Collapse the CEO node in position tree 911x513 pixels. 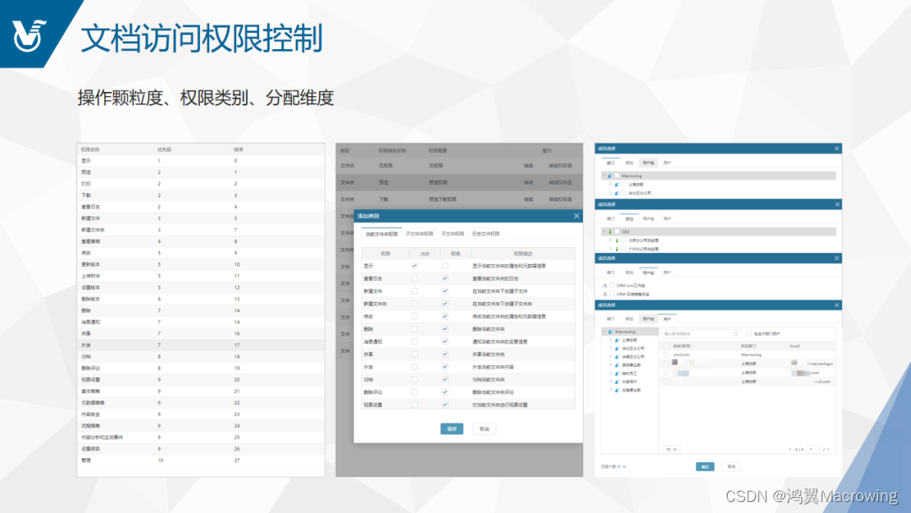[604, 232]
